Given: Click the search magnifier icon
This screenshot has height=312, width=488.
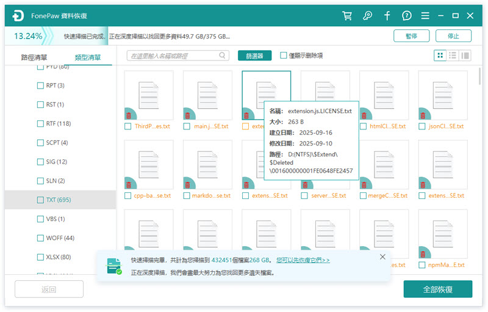Looking at the screenshot, I should tap(222, 56).
